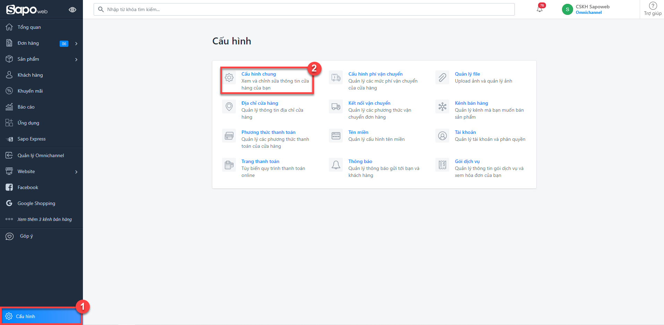Image resolution: width=664 pixels, height=325 pixels.
Task: Open the Trợ giúp help icon
Action: point(653,6)
